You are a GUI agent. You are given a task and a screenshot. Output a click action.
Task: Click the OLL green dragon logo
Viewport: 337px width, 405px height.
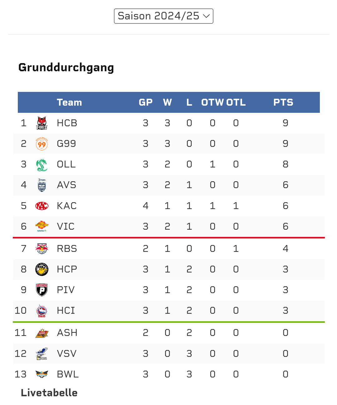42,165
